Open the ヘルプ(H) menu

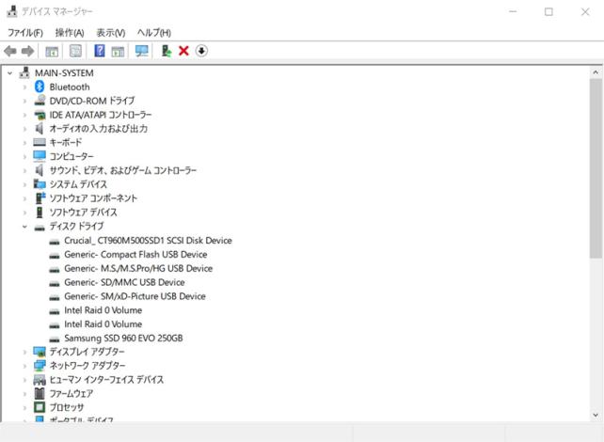click(154, 33)
